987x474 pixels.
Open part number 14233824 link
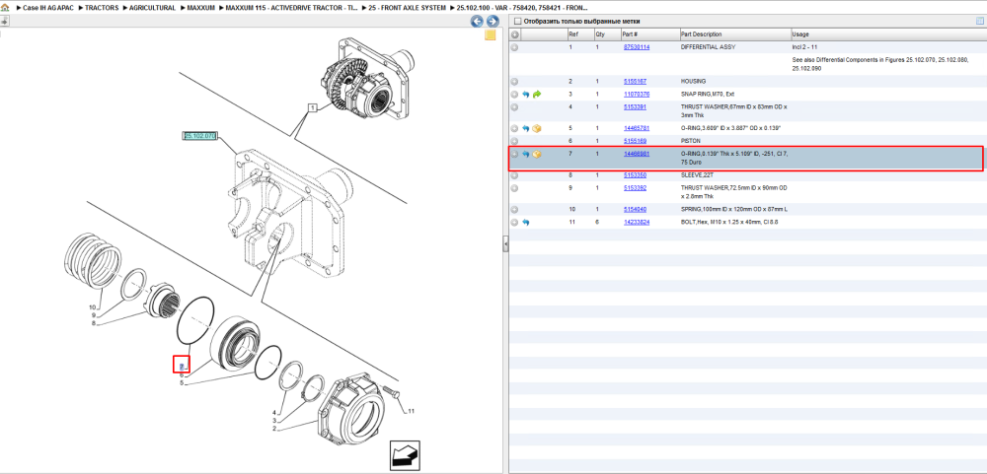(637, 222)
